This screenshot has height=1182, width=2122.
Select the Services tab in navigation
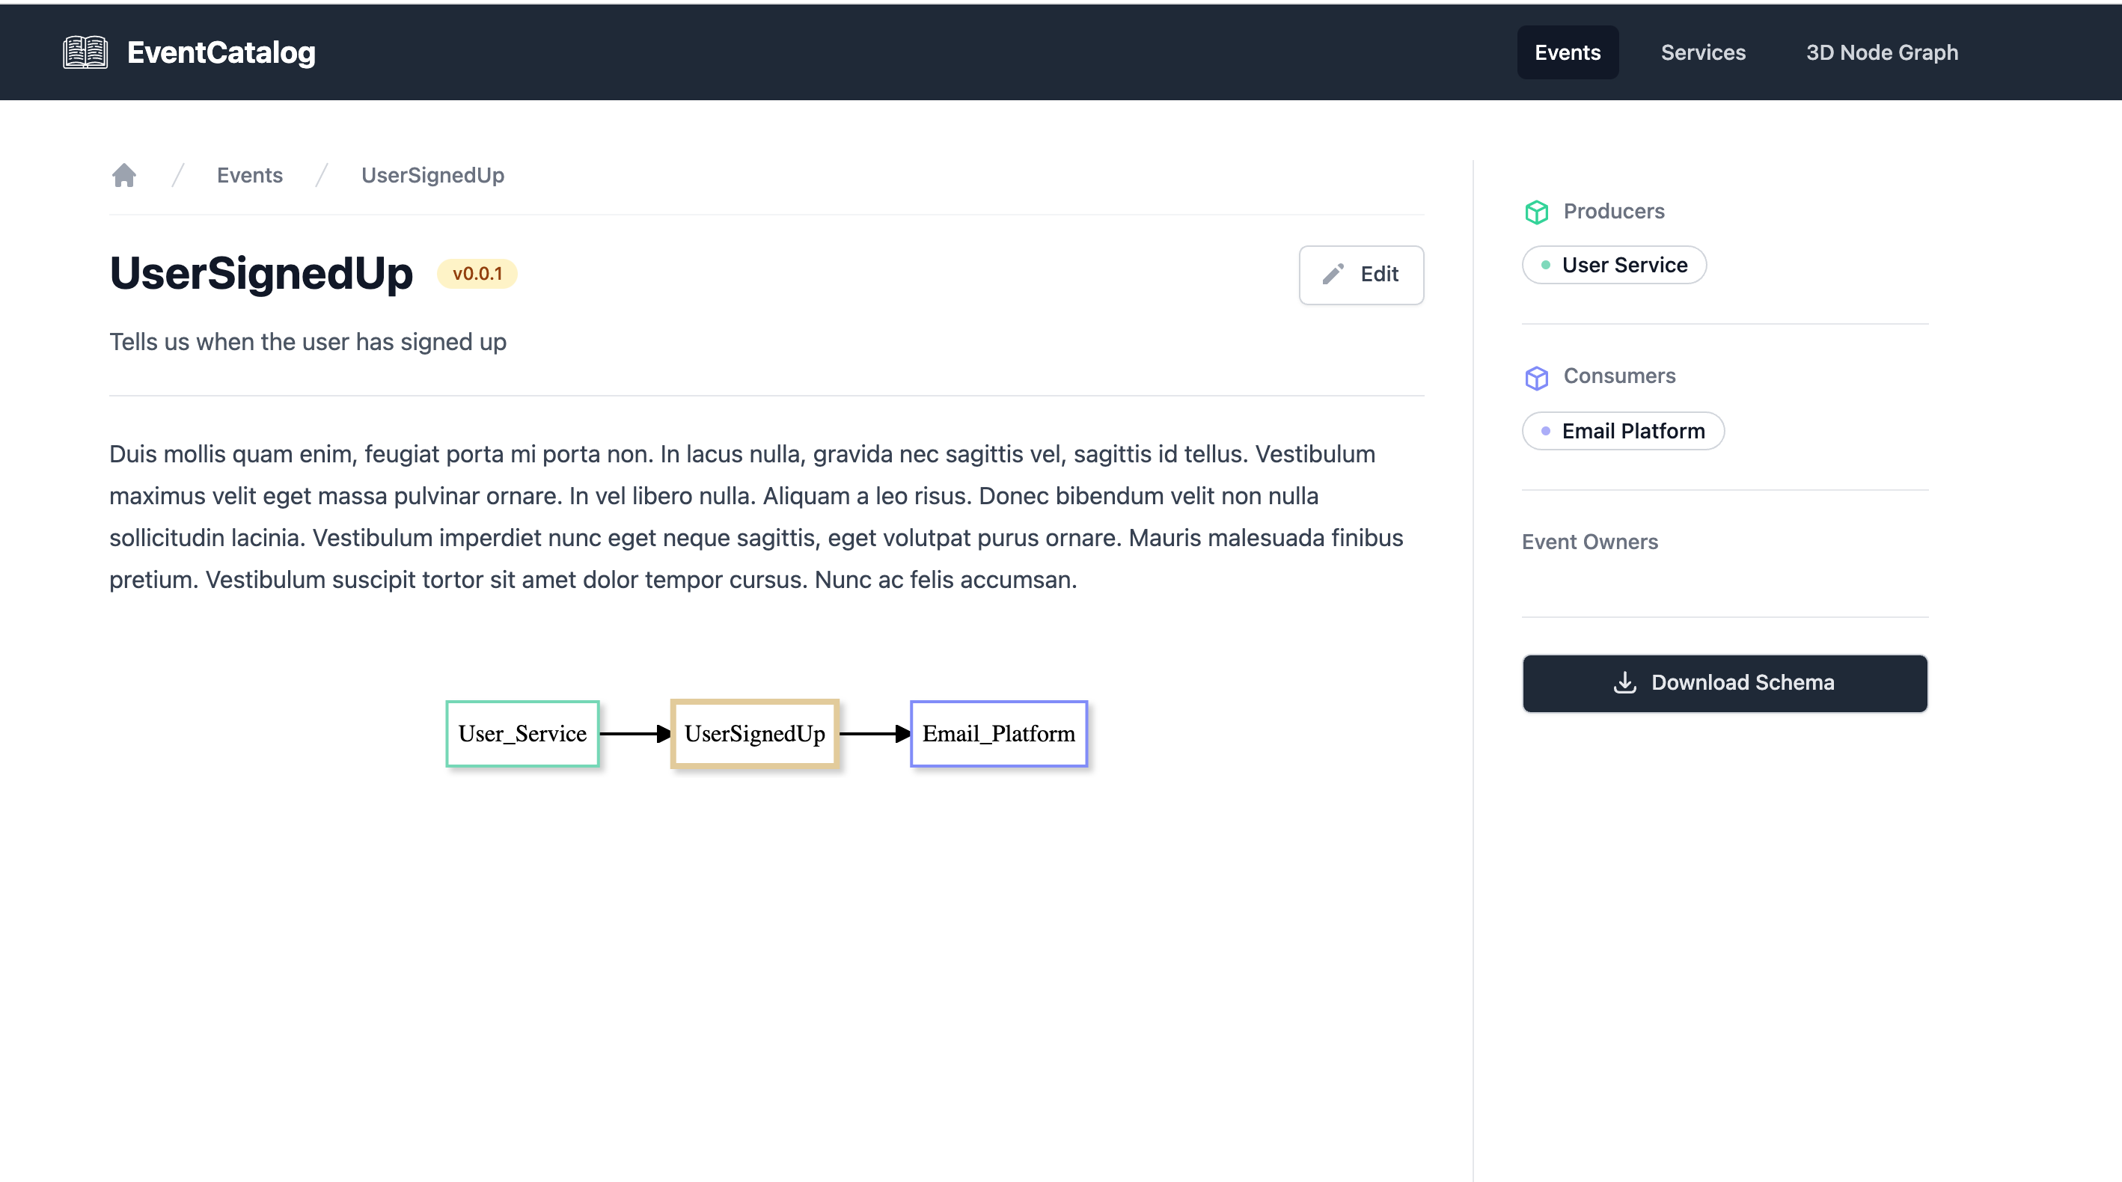point(1703,52)
